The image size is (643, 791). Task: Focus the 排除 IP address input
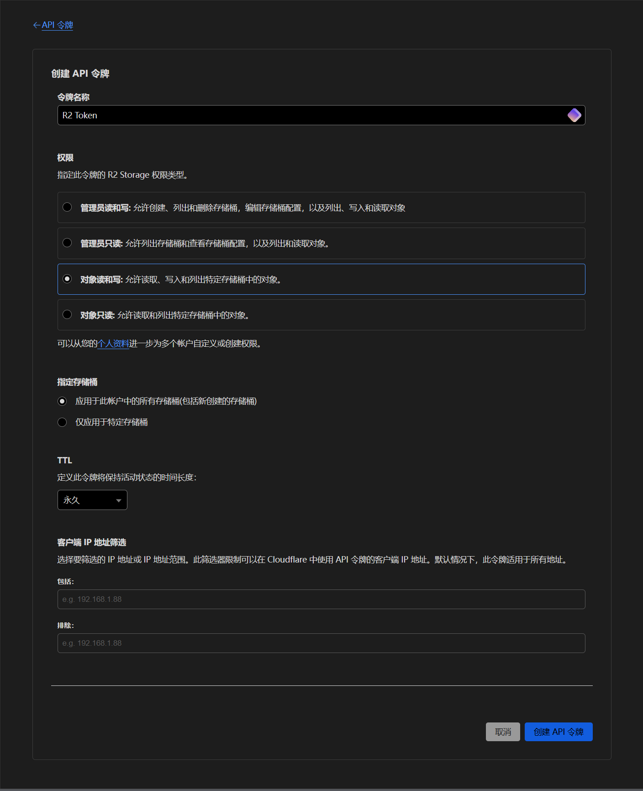(321, 643)
